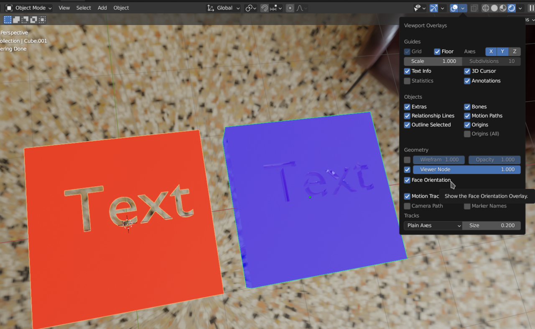Open the Plain Axes tracks dropdown

point(433,225)
